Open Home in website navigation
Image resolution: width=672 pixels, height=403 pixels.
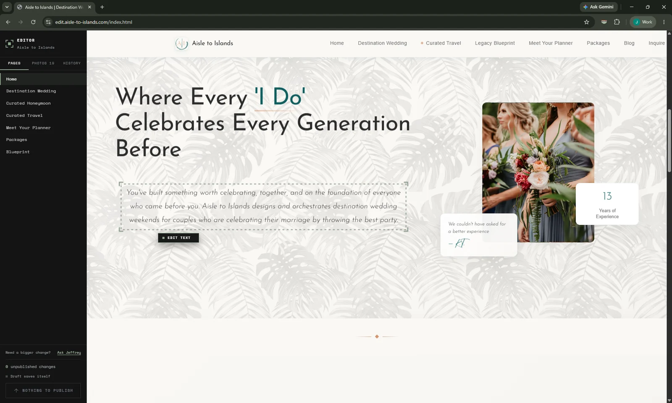click(x=337, y=43)
